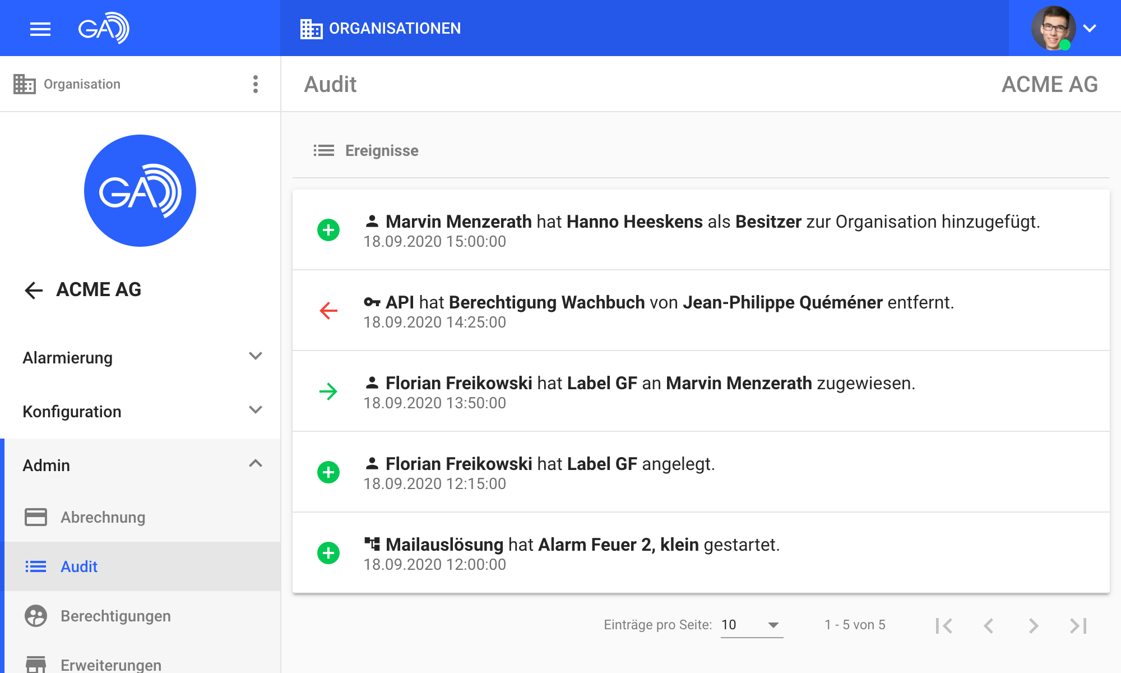The width and height of the screenshot is (1121, 673).
Task: Click the GA logo in header
Action: (x=104, y=28)
